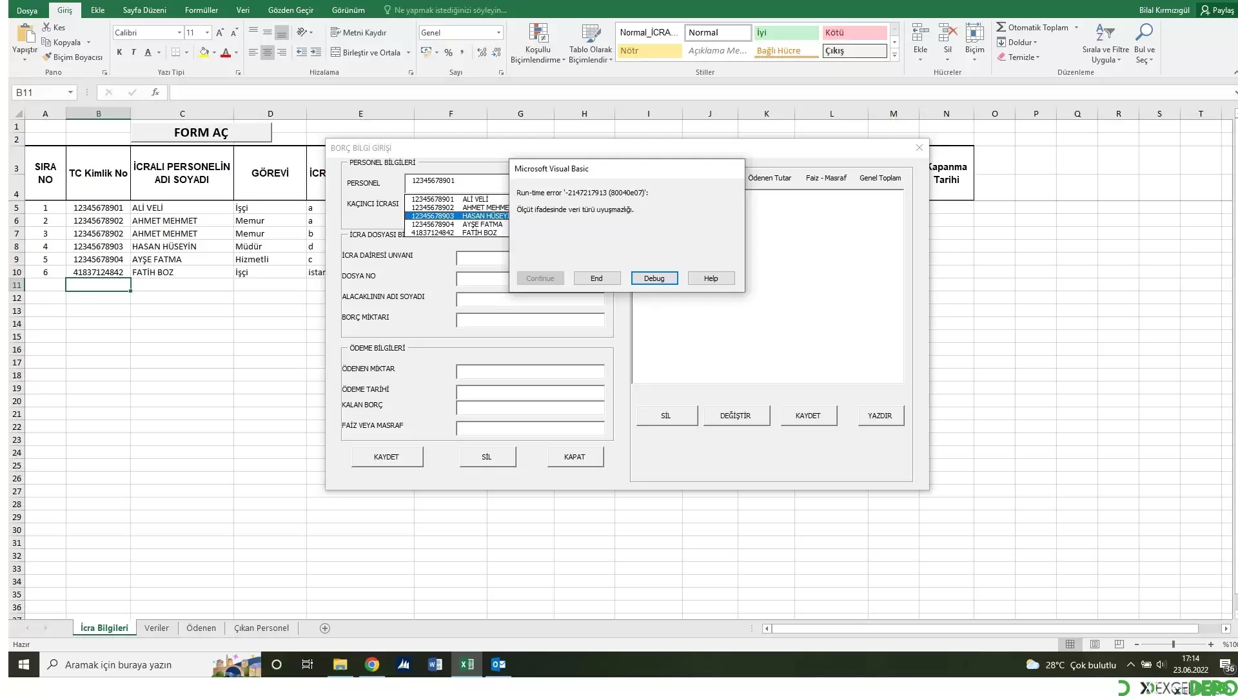
Task: Click the Biçim Boyacısı format painter
Action: pos(73,57)
